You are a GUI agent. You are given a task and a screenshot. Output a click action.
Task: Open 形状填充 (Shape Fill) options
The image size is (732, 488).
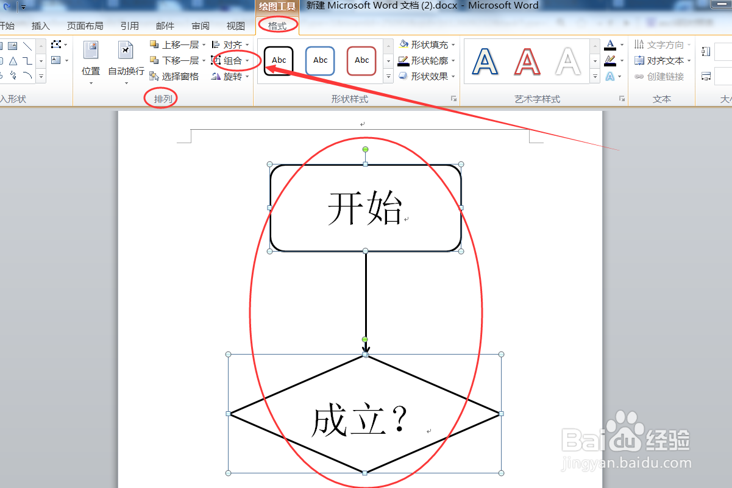tap(427, 44)
